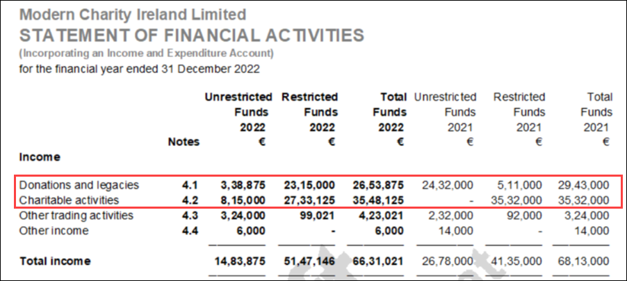Click the value 29,43,000 in Total 2021

[x=584, y=185]
